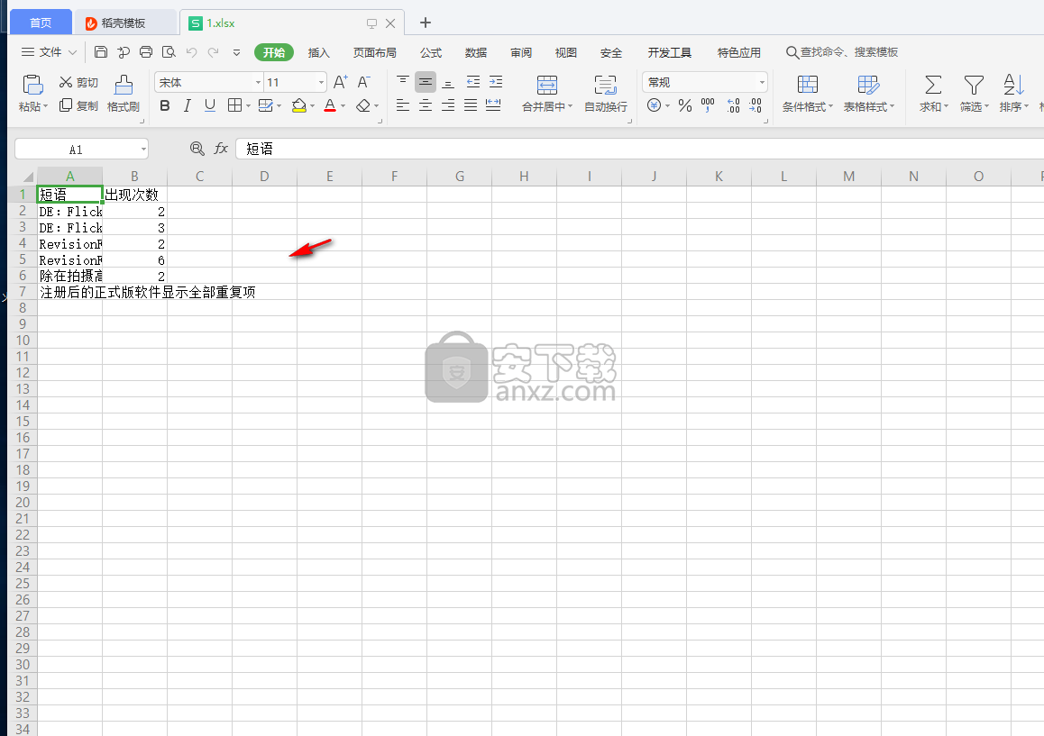Click the Save icon in quick access toolbar
Screen dimensions: 1044x736
[101, 52]
